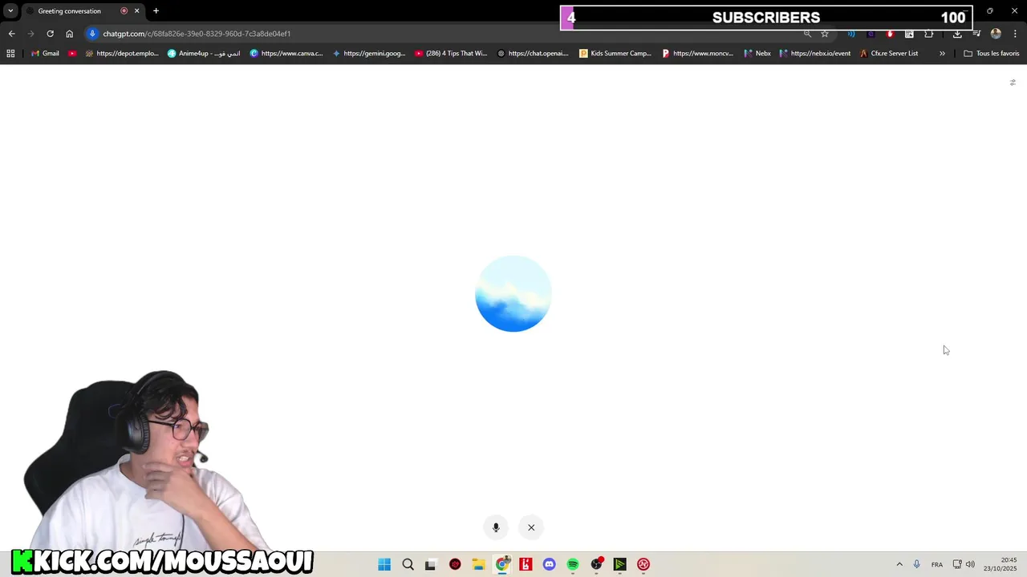End the voice conversation with X button

[531, 527]
